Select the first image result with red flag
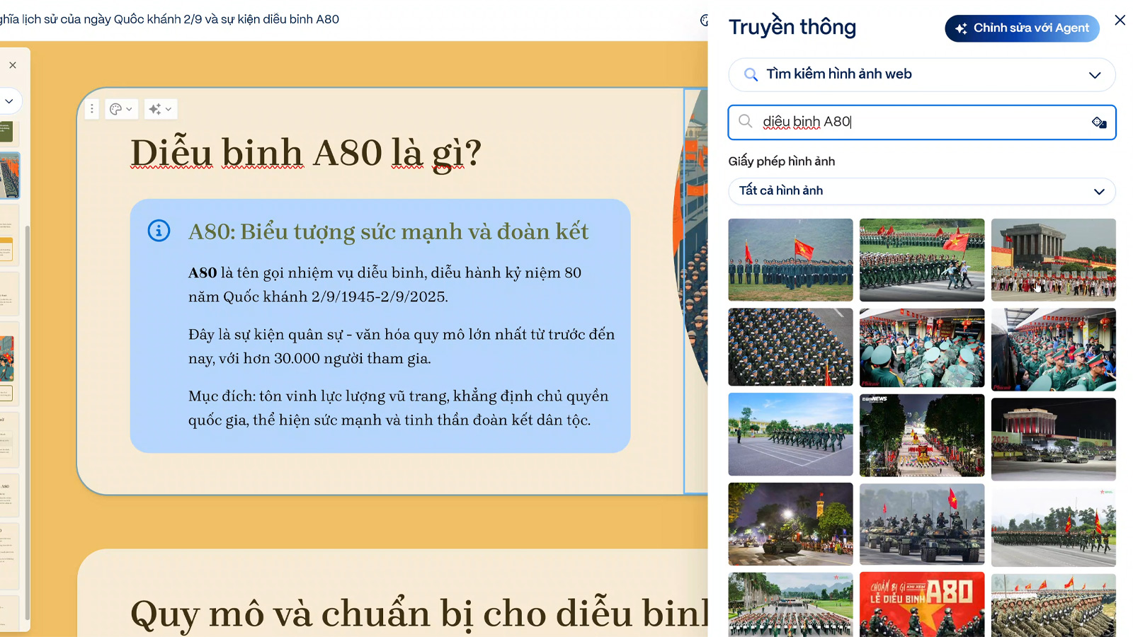This screenshot has width=1133, height=637. tap(790, 260)
